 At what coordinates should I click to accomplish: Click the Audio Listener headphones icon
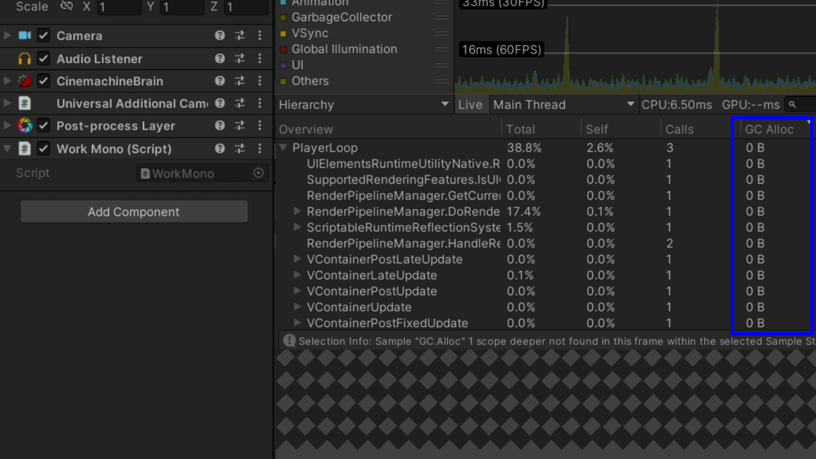(x=25, y=59)
